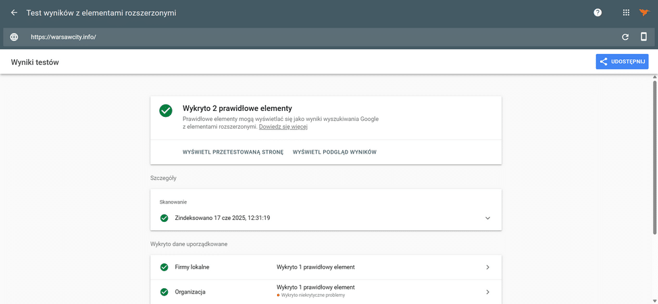Click green checkmark next to Firmy lokalne

pos(164,267)
